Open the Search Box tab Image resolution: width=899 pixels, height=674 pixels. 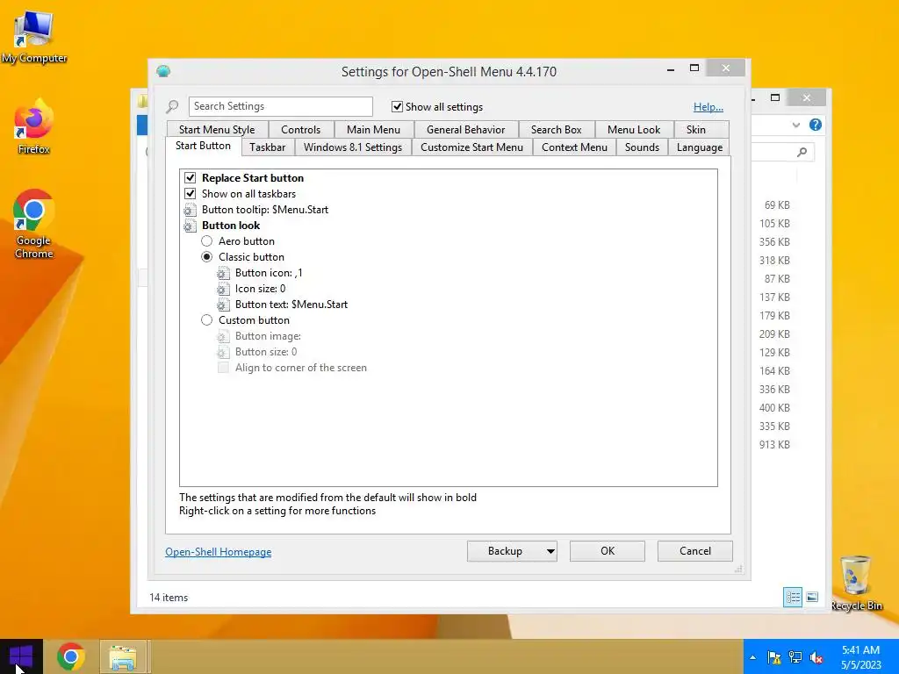(x=556, y=130)
